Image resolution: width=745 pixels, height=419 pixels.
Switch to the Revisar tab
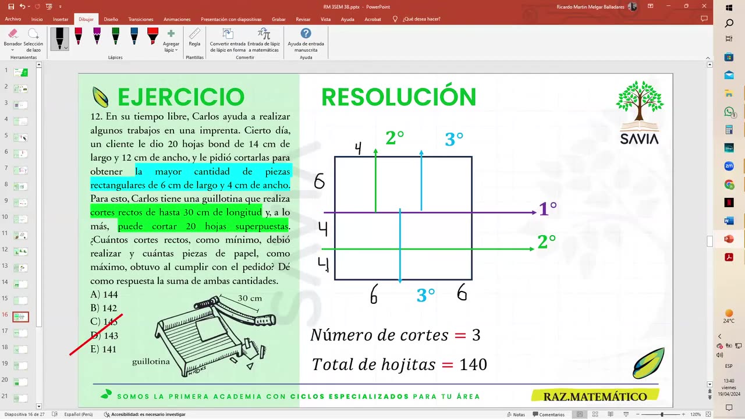point(303,19)
